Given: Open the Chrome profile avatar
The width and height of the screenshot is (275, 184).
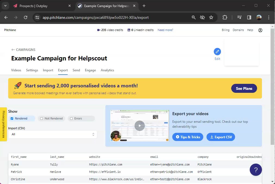Looking at the screenshot, I should click(259, 17).
